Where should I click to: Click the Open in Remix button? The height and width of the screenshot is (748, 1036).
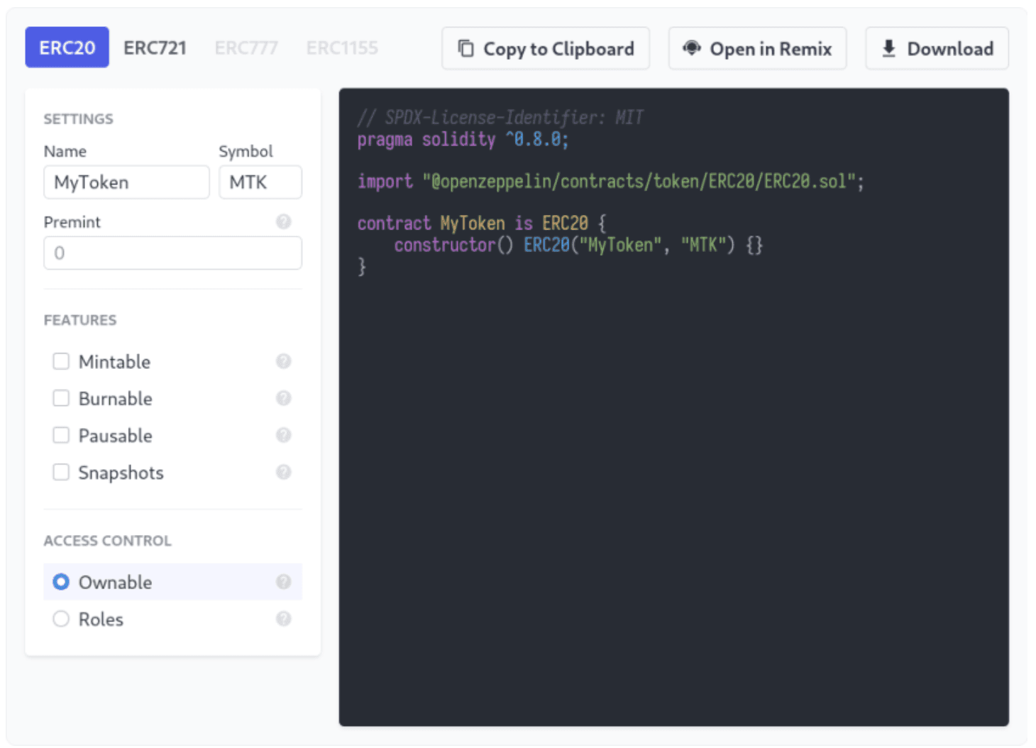(756, 48)
